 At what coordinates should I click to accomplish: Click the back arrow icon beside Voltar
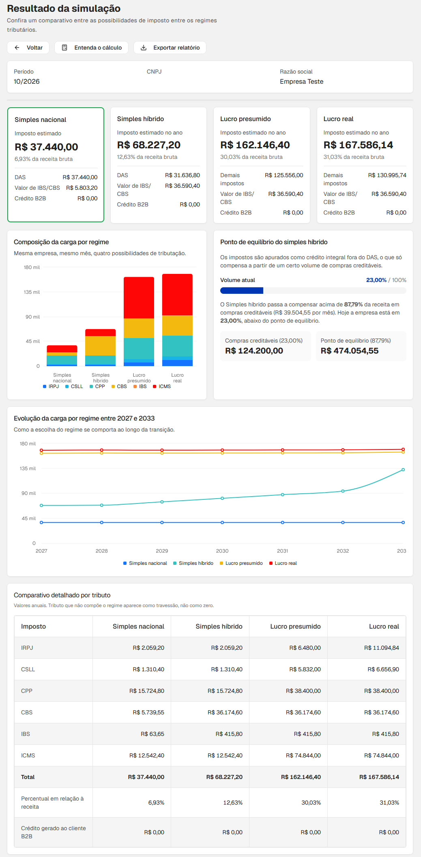(x=17, y=48)
